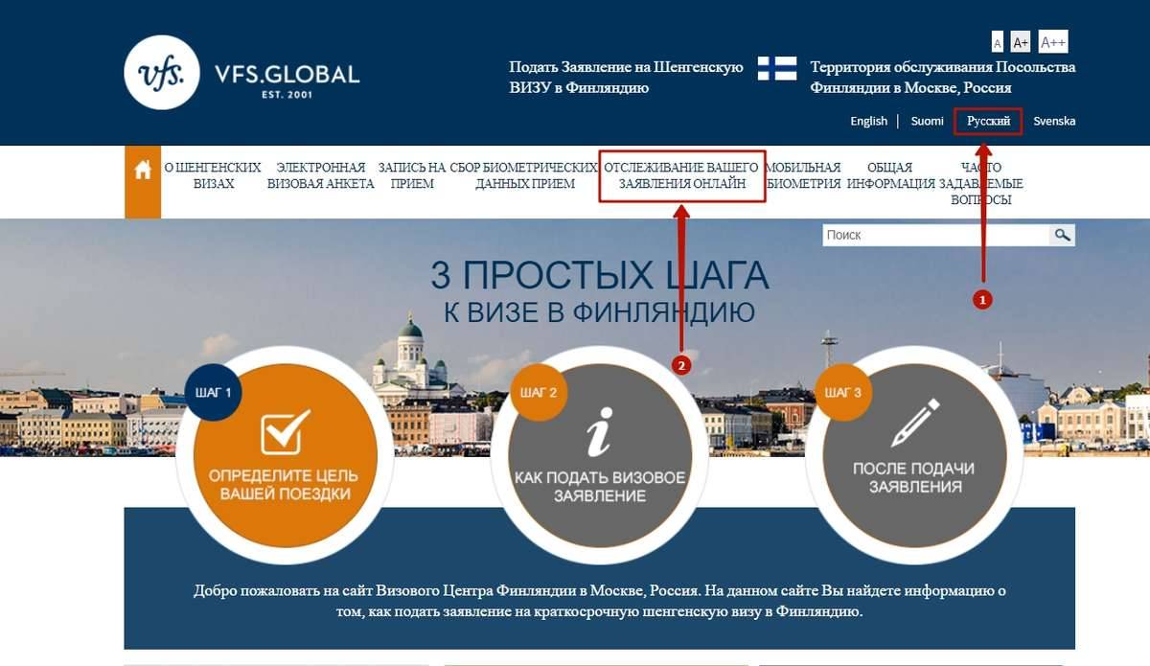Click the VFS Global logo
The image size is (1150, 666).
(241, 73)
